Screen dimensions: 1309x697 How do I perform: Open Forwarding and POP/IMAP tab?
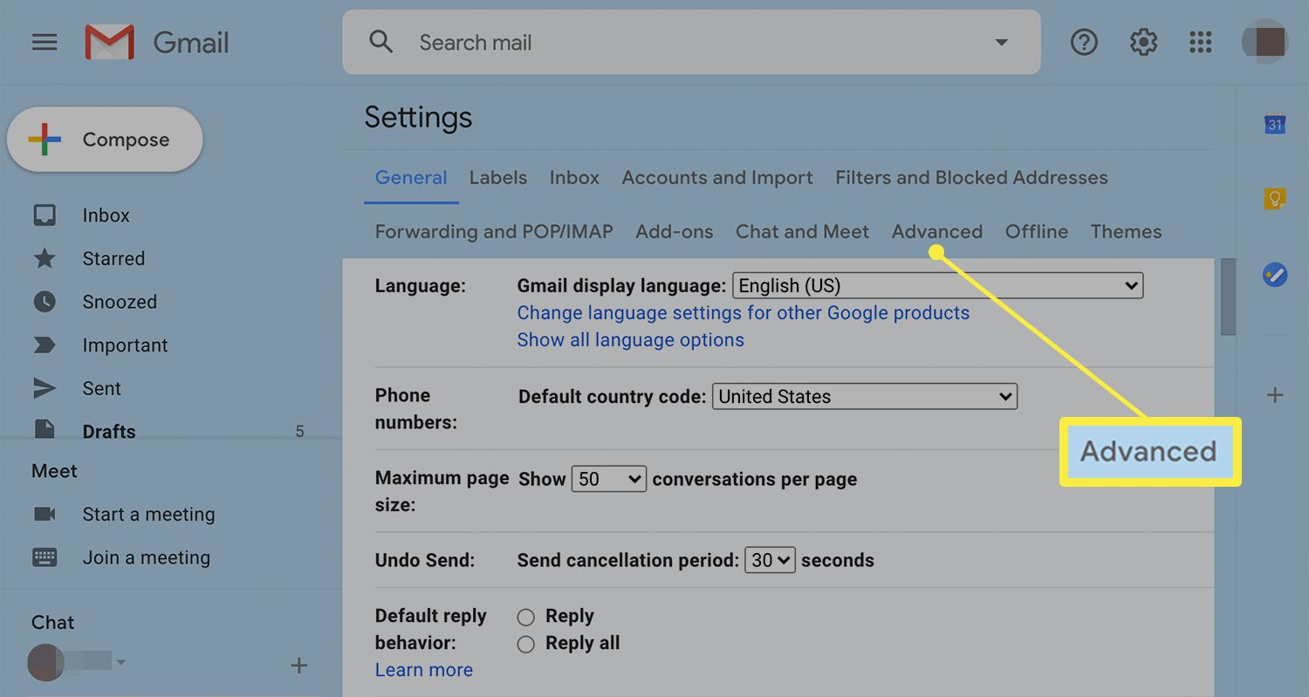click(494, 232)
